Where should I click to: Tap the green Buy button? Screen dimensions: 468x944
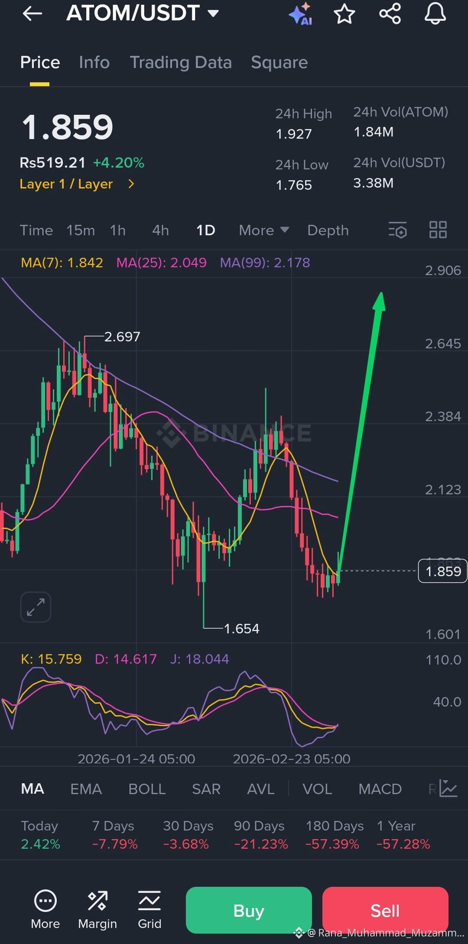(x=249, y=910)
